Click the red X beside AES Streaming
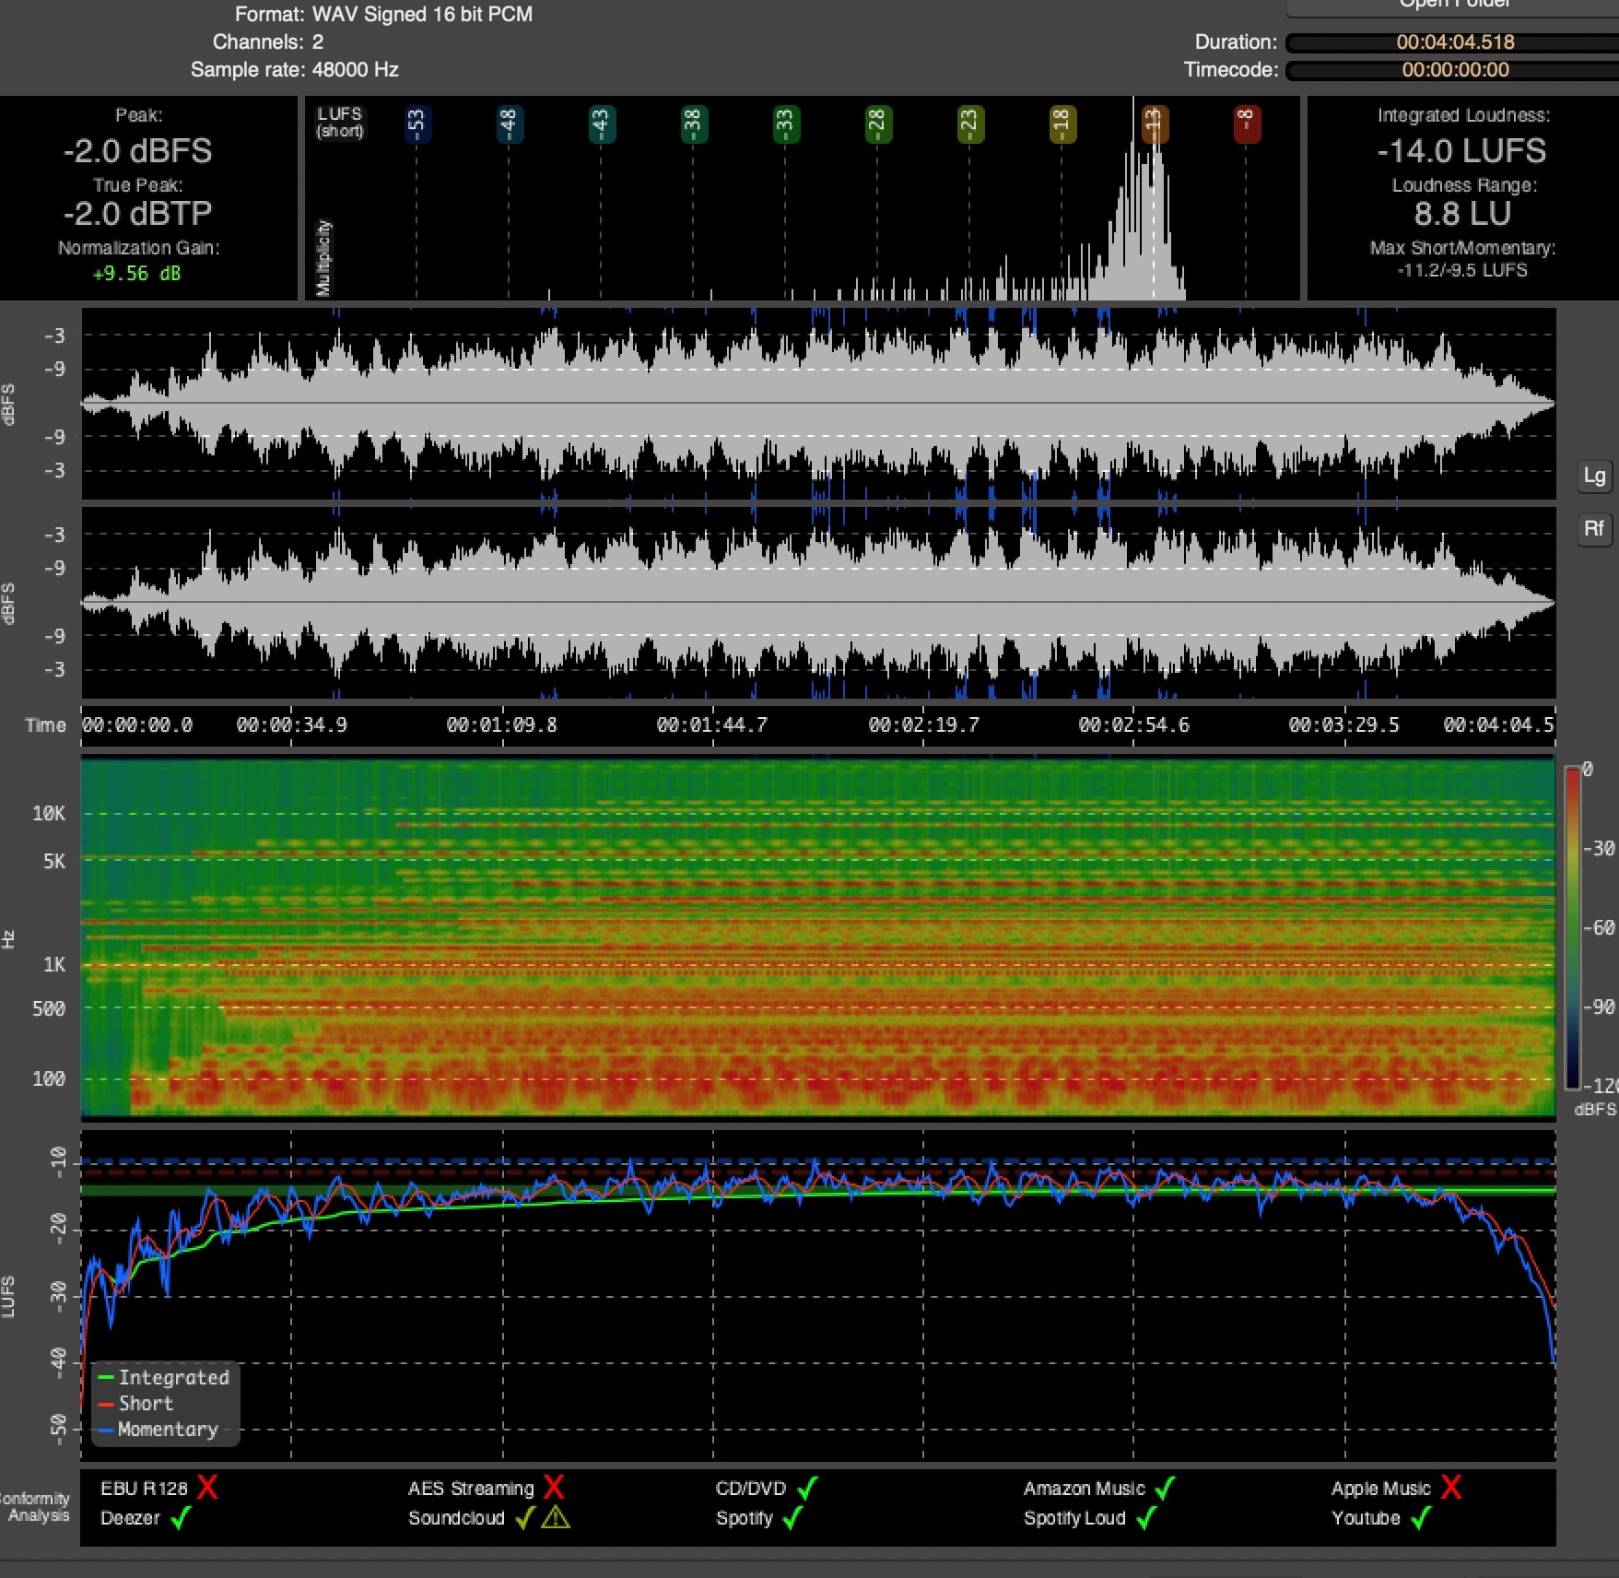Screen dimensions: 1619x1578 (553, 1487)
